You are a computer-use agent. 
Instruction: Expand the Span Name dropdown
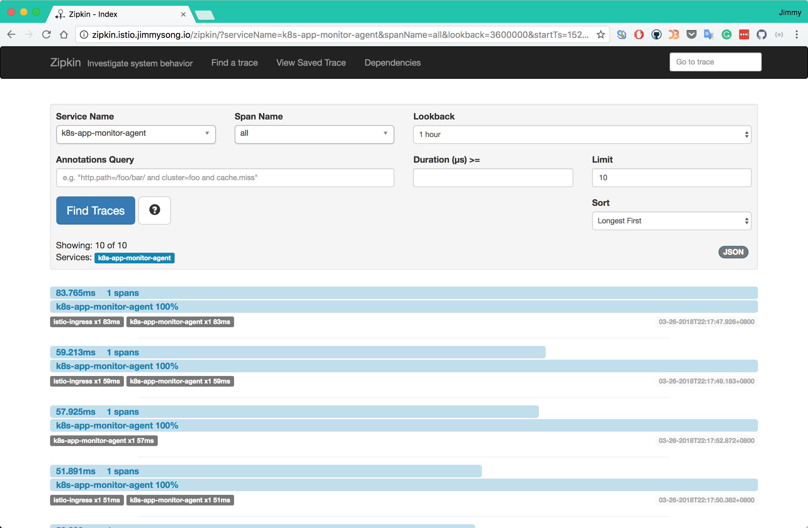pos(386,133)
